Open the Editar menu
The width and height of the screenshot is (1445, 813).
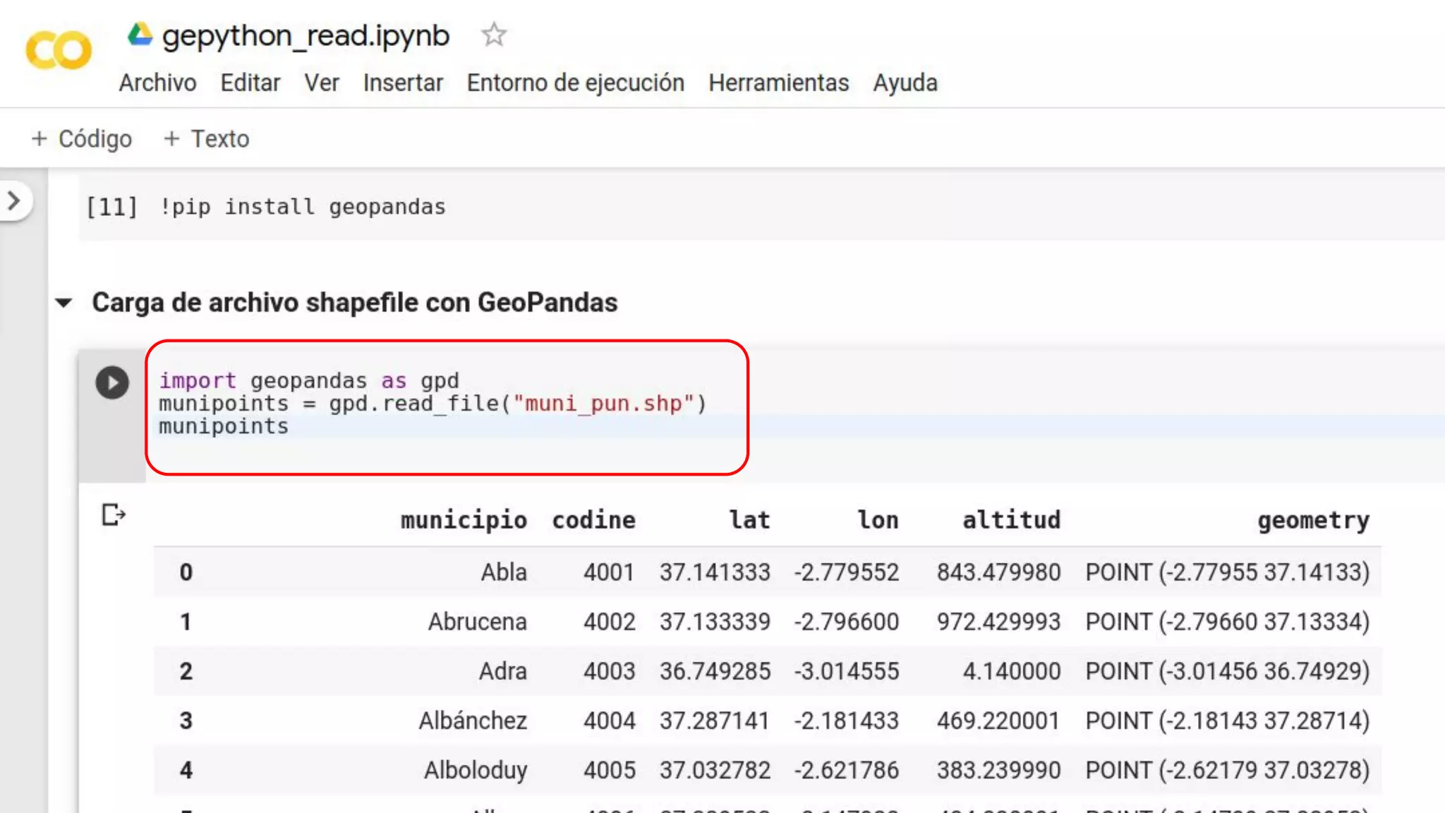coord(250,83)
